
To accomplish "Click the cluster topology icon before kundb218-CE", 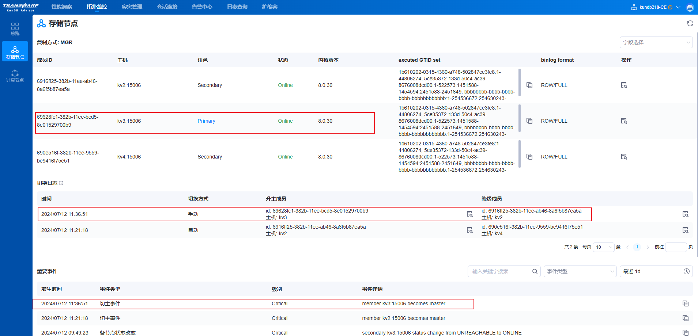I will pos(634,7).
